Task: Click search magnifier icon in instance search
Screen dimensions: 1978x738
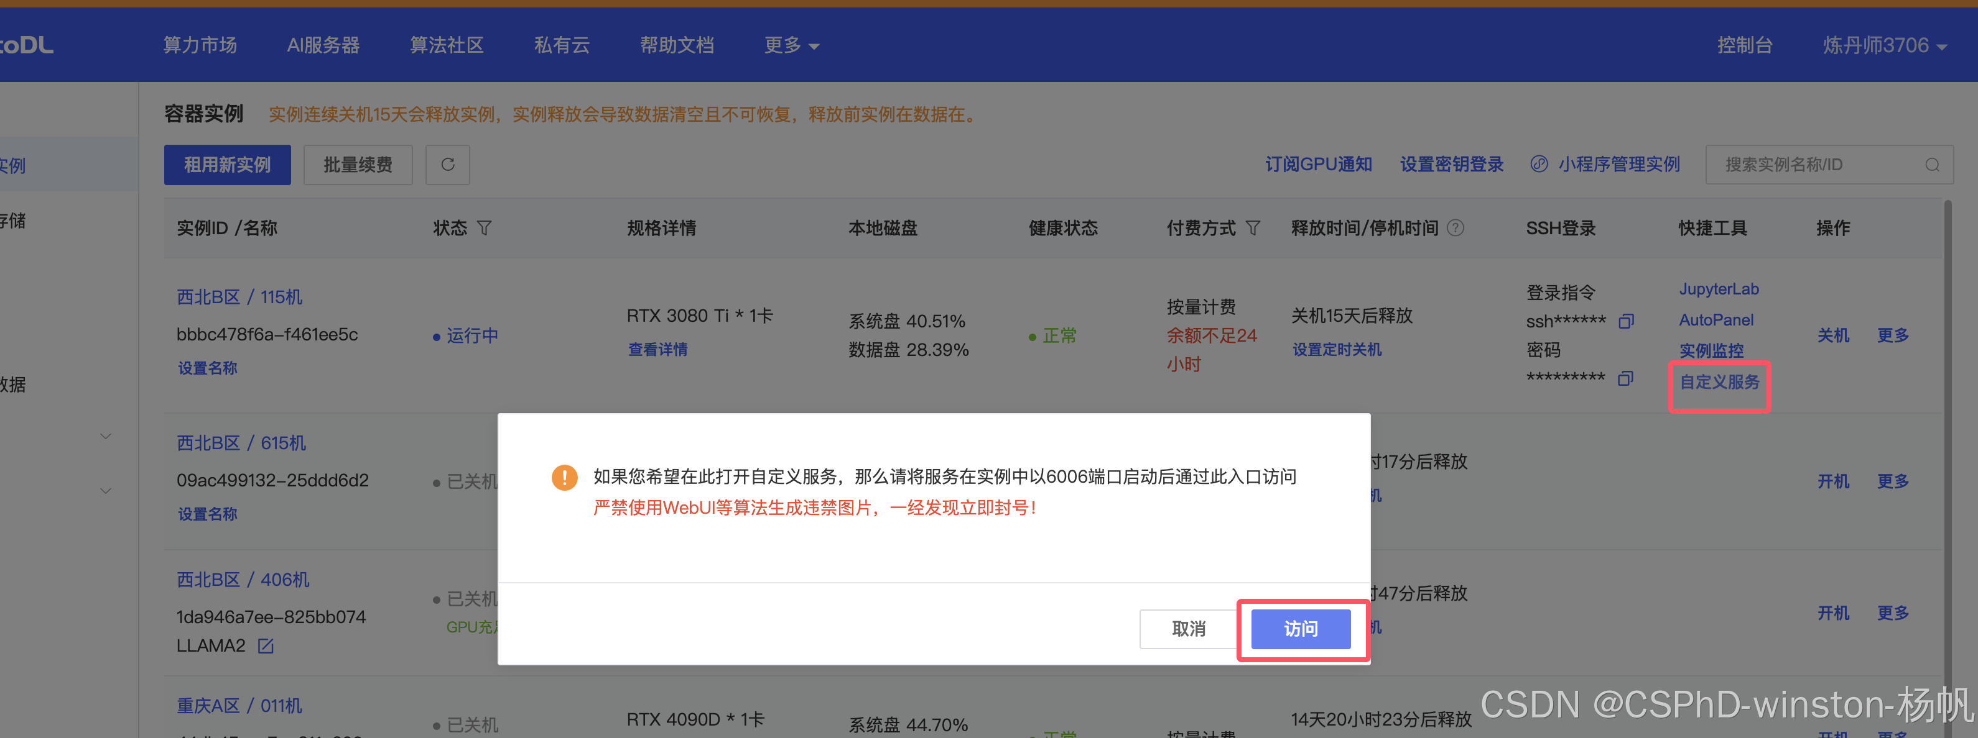Action: (x=1932, y=165)
